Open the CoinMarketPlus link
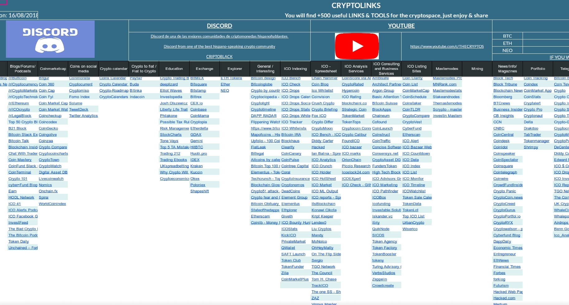 click(x=295, y=279)
